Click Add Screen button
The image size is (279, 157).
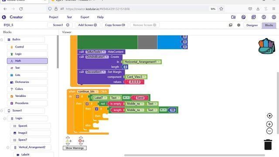[87, 25]
